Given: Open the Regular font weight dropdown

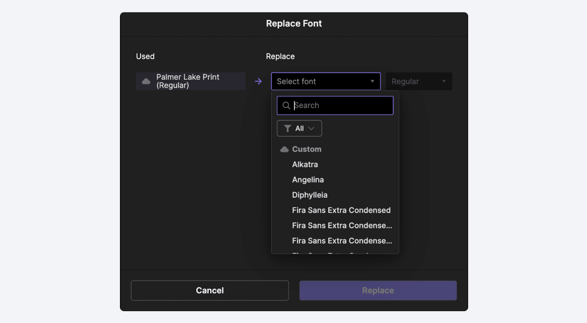Looking at the screenshot, I should click(x=419, y=81).
